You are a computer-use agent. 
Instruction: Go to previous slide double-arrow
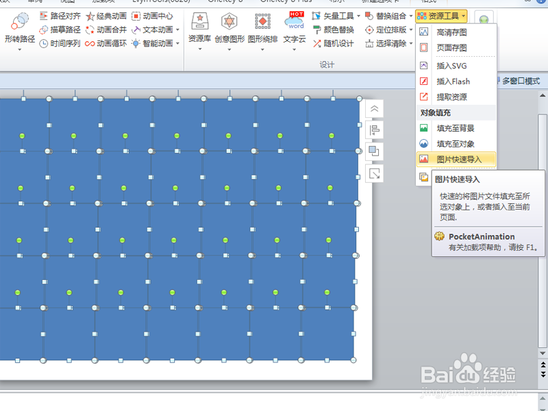[543, 364]
